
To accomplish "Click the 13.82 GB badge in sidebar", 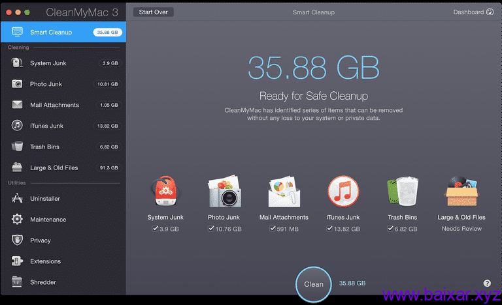I will [108, 126].
